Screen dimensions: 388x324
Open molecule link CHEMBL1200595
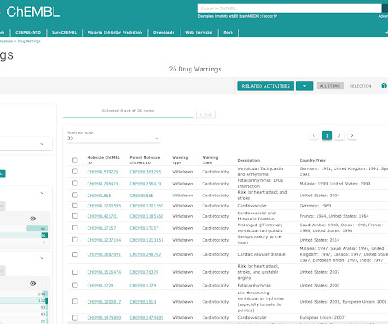click(104, 206)
